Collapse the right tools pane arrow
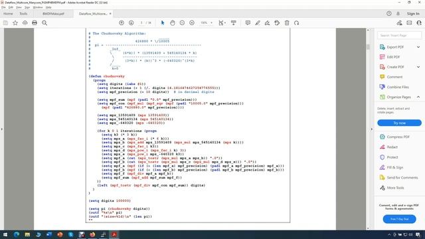425x239 pixels. coord(372,129)
